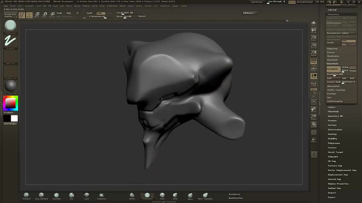Expand the FiberMesh subpalette
Viewport: 362px width, 203px height.
pyautogui.click(x=333, y=112)
